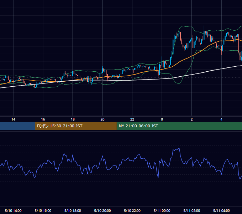The width and height of the screenshot is (242, 214).
Task: Click the 5/10 14:00 date label
Action: tap(13, 210)
